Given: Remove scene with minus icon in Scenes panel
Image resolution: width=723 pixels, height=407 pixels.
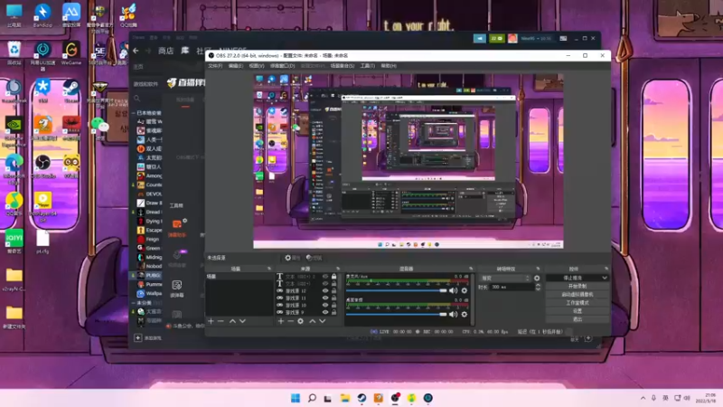Looking at the screenshot, I should pyautogui.click(x=221, y=321).
